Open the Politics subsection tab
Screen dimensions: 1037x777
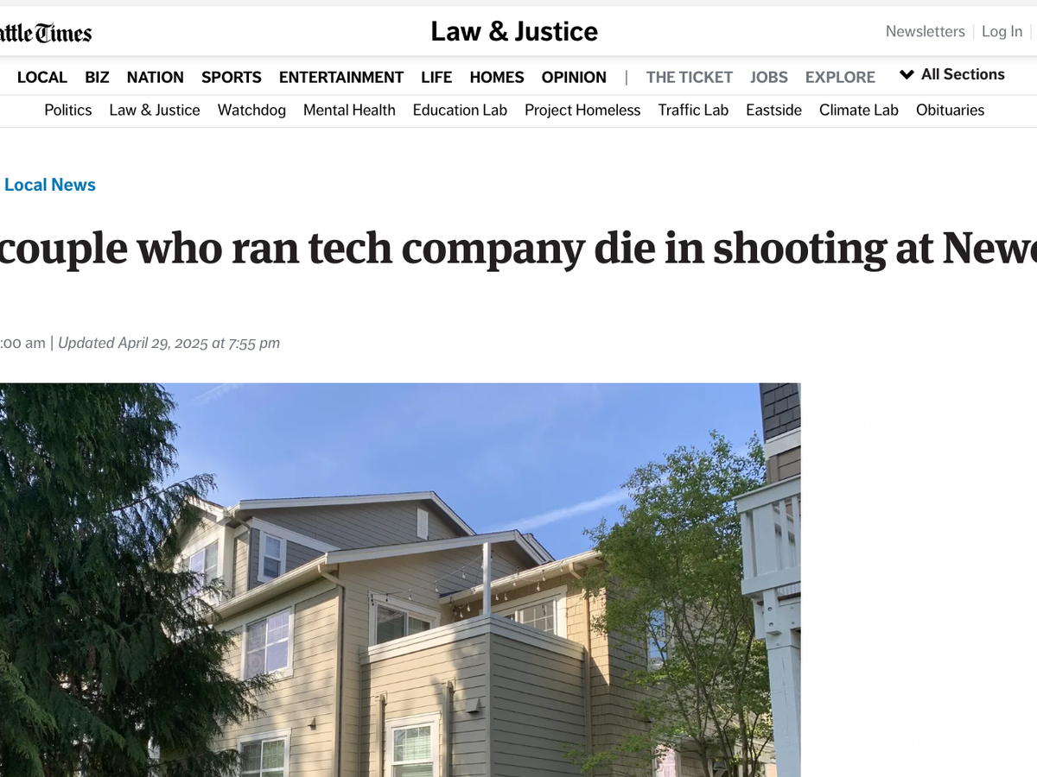[x=68, y=110]
